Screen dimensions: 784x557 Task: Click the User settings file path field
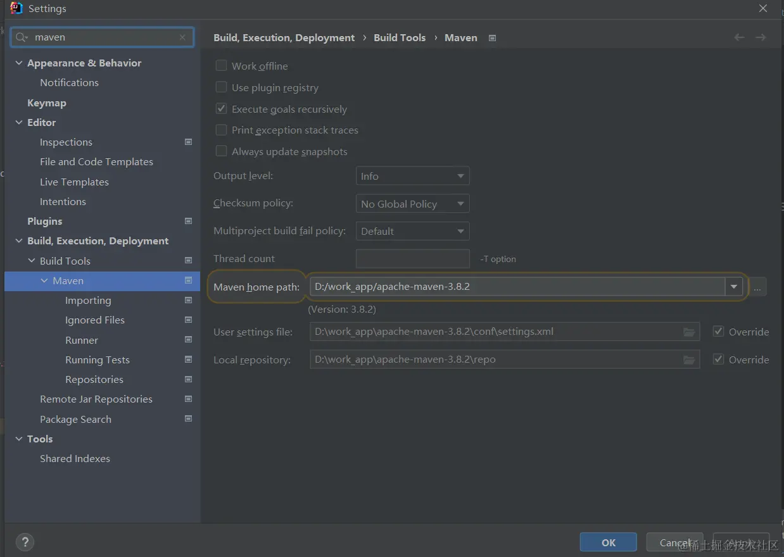pos(505,332)
